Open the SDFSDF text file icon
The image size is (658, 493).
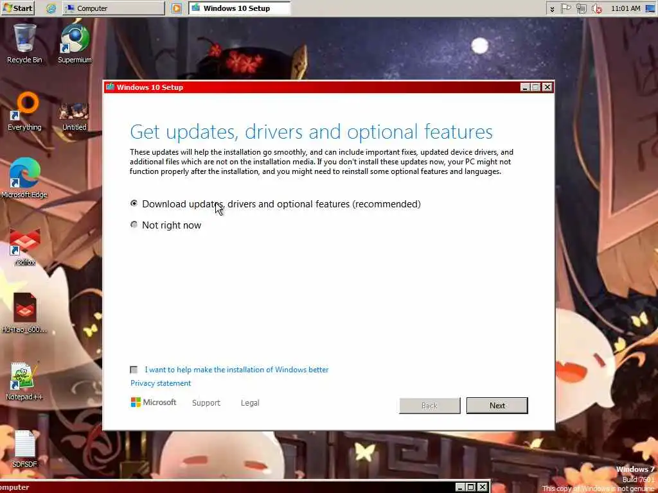tap(24, 449)
